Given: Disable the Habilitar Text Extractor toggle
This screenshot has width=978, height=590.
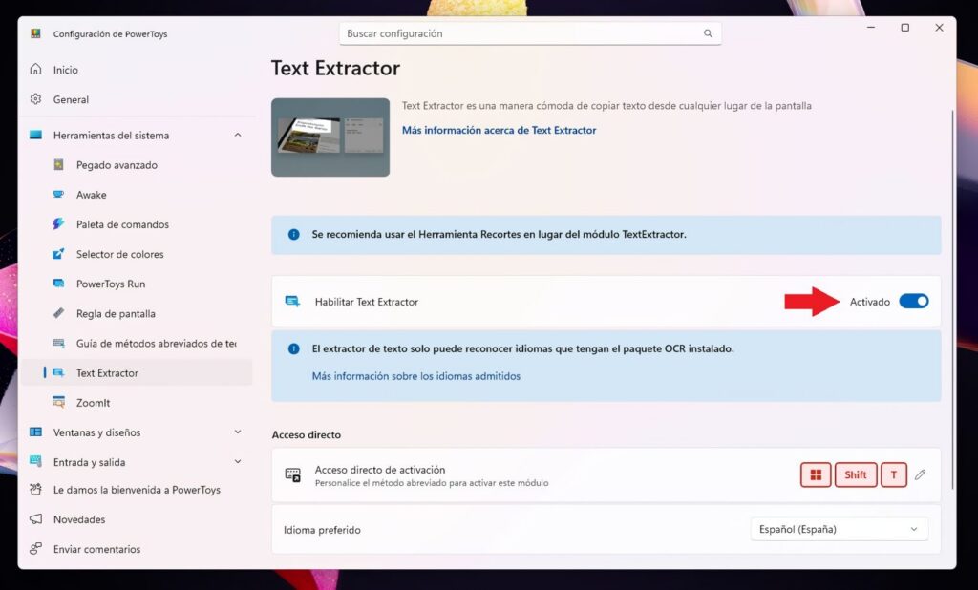Looking at the screenshot, I should coord(913,302).
